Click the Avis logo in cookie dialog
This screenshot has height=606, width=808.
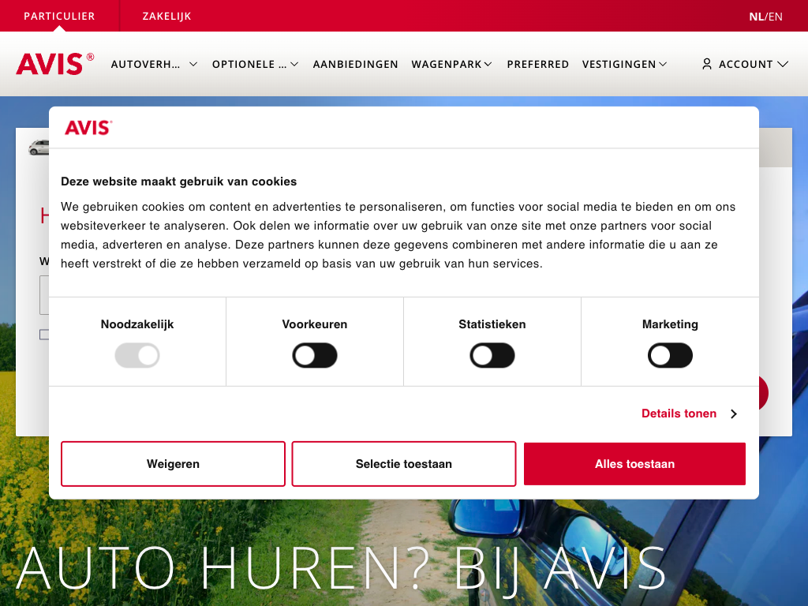pyautogui.click(x=88, y=128)
